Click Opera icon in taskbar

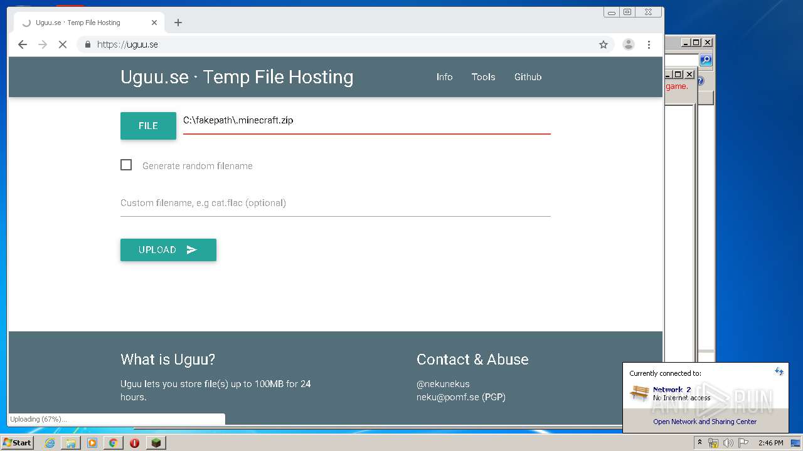point(134,443)
